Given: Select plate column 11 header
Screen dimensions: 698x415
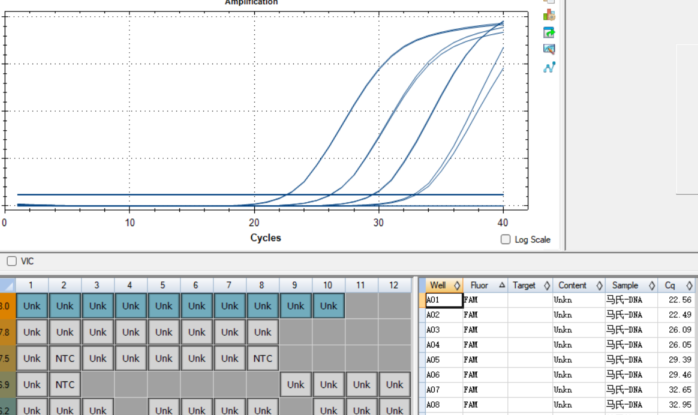Looking at the screenshot, I should [361, 285].
